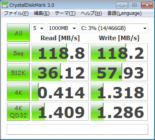Open the test count dropdown showing 5
Screen dimensions: 155x140
pyautogui.click(x=38, y=28)
